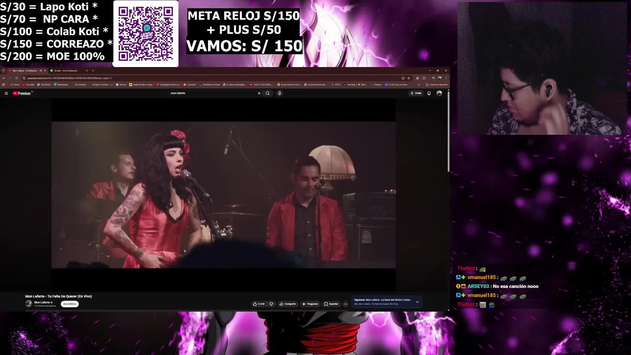
Task: Save video with Guardar button
Action: coord(331,304)
